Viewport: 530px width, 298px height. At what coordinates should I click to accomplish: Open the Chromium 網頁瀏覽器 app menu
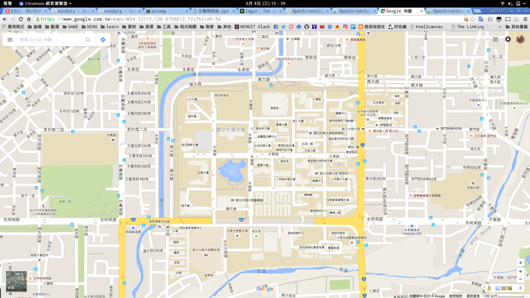coord(45,3)
